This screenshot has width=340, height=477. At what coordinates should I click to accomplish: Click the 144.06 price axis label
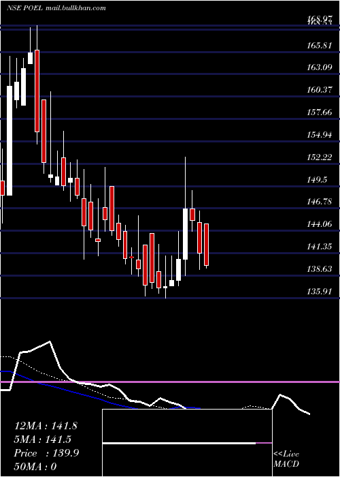pos(320,224)
